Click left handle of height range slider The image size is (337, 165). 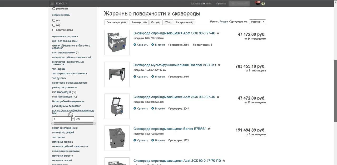(53, 123)
